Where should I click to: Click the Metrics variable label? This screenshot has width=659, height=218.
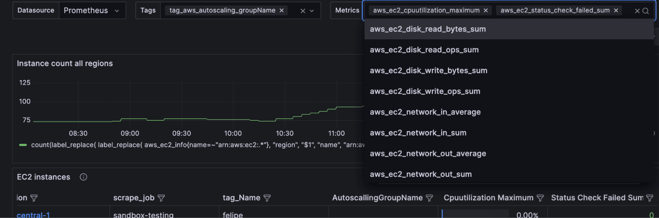click(347, 11)
